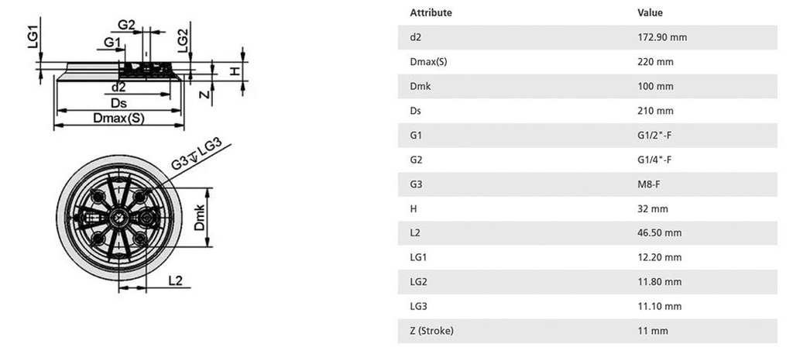The height and width of the screenshot is (354, 793).
Task: Select the H attribute row in the table
Action: (x=413, y=209)
